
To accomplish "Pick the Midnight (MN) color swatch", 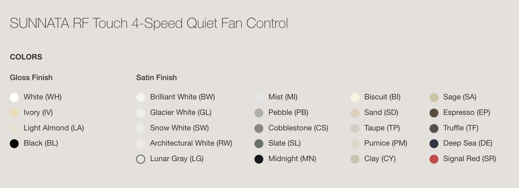I will pyautogui.click(x=259, y=159).
